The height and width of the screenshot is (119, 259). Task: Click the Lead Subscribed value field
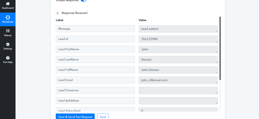coord(178,110)
